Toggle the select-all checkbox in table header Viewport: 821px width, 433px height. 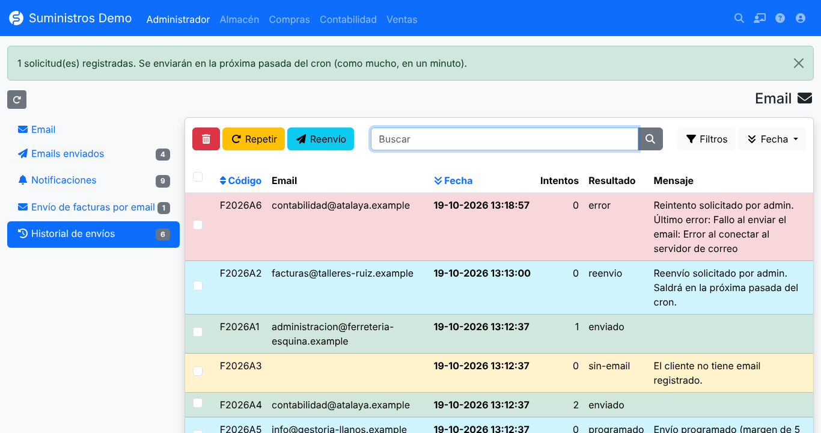click(198, 177)
